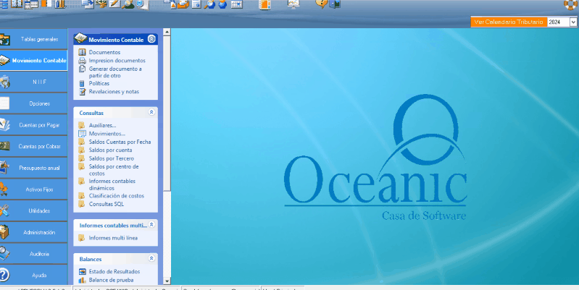Screen dimensions: 579x290
Task: Open Saldos por Tercero query
Action: [x=109, y=158]
